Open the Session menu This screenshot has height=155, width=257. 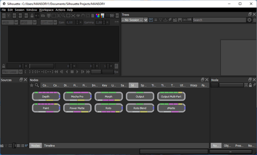[x=20, y=10]
